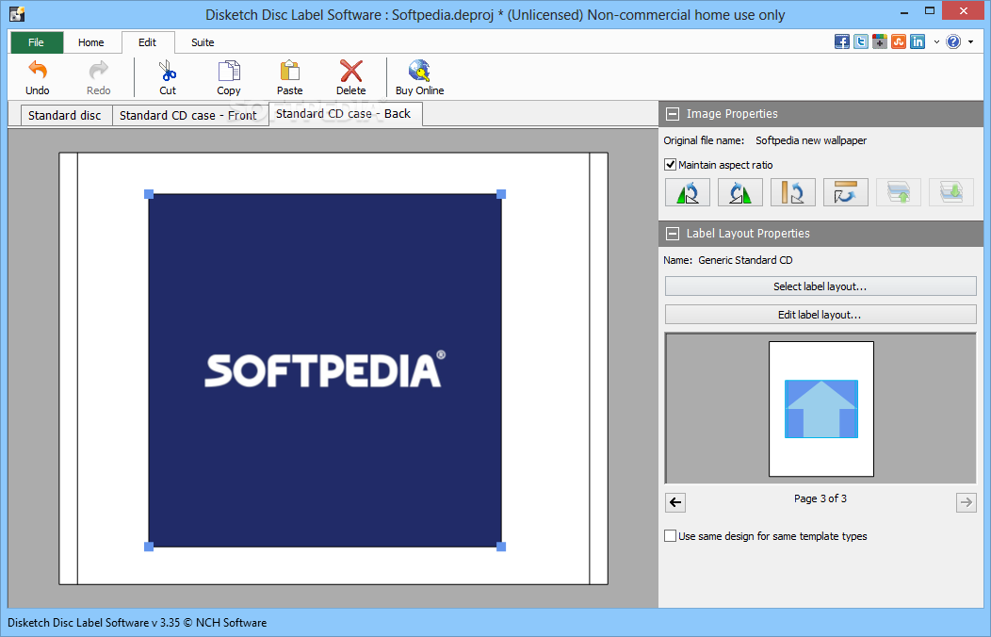Image resolution: width=991 pixels, height=637 pixels.
Task: Go to previous label page
Action: (675, 502)
